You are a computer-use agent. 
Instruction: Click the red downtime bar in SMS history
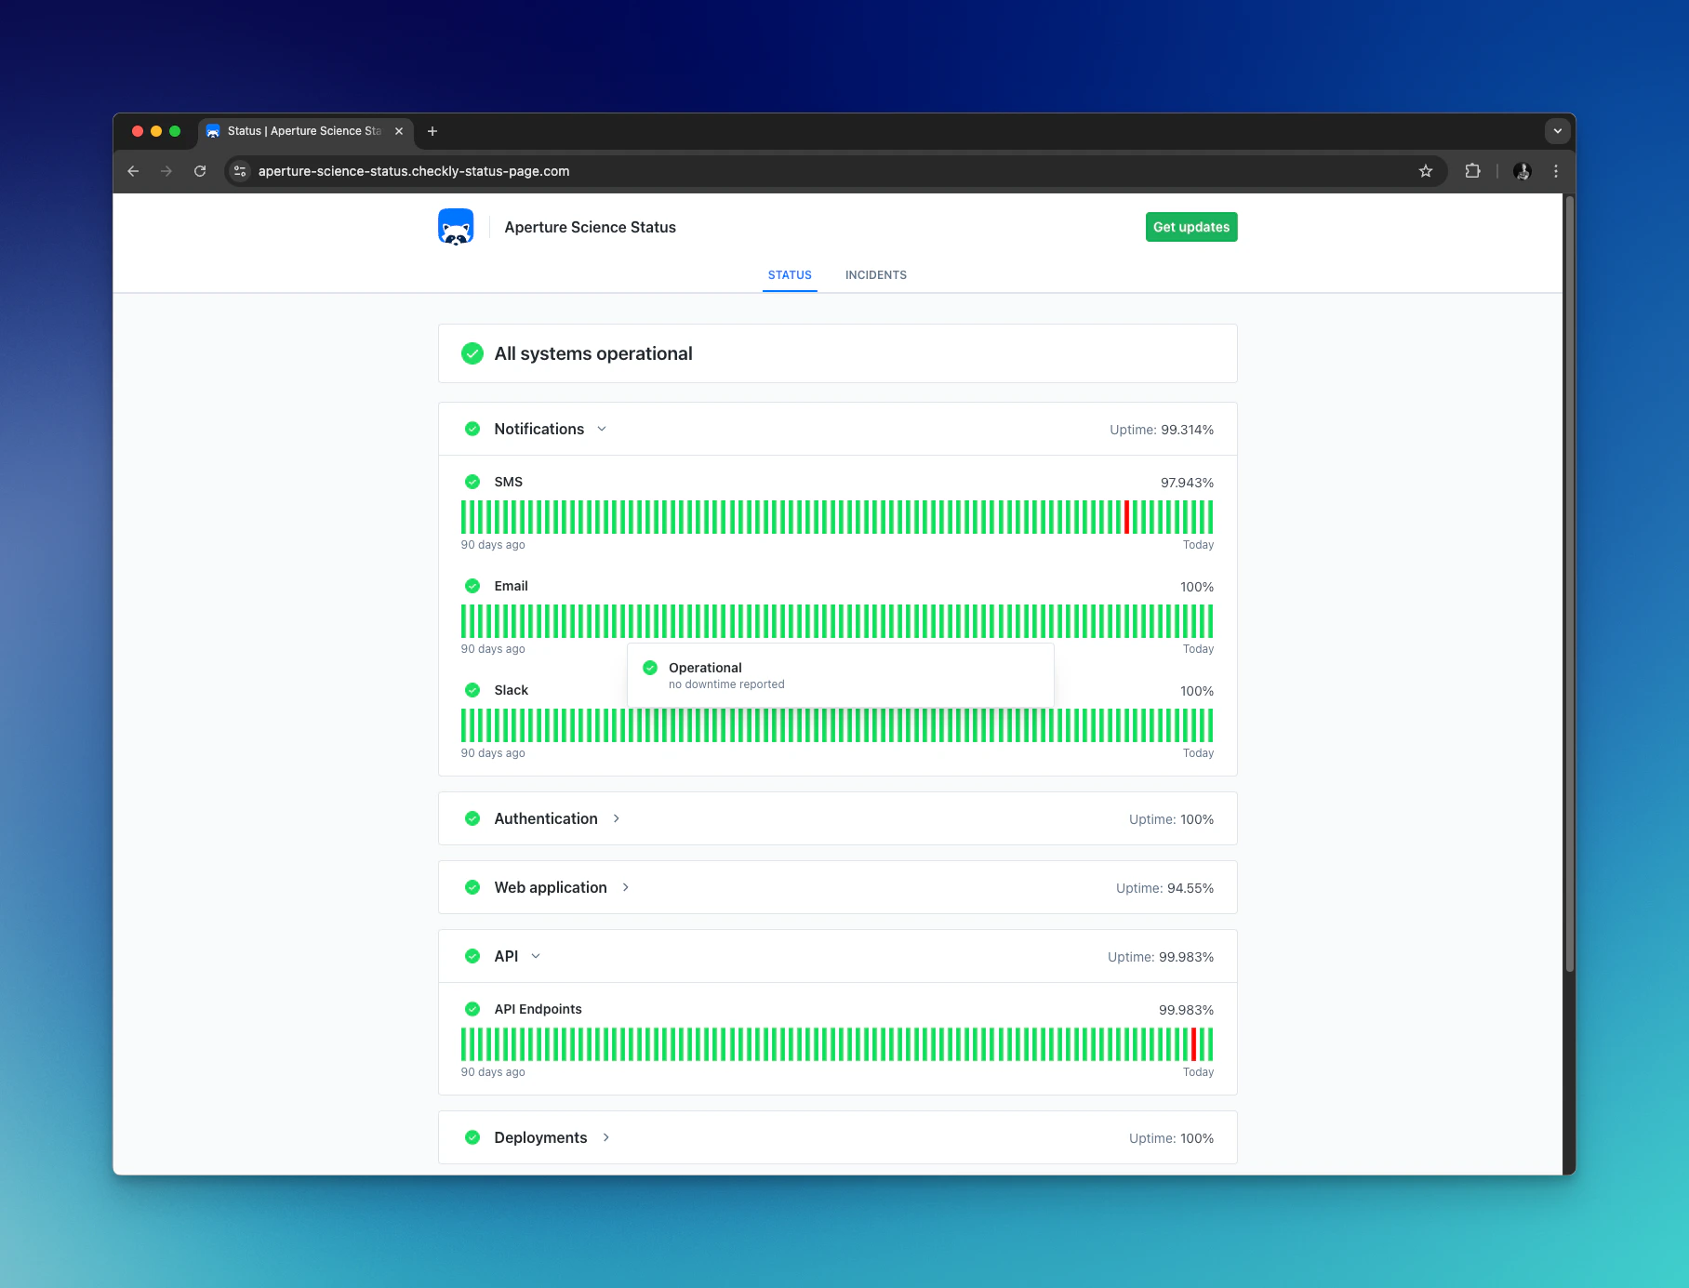pos(1126,517)
